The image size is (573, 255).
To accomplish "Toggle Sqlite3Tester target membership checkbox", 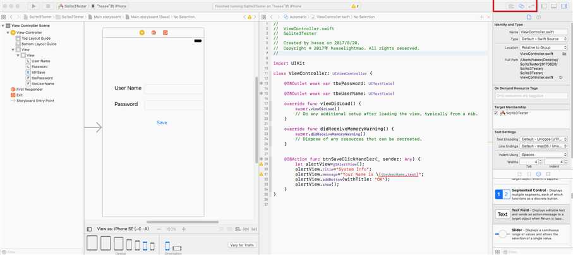I will coord(497,113).
